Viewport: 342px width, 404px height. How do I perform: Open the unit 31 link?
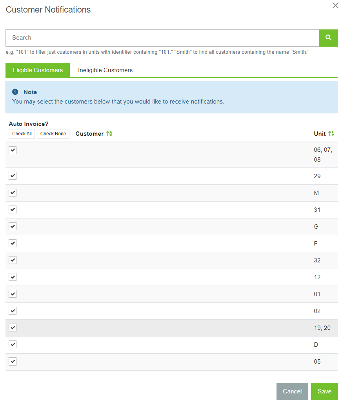(x=317, y=209)
